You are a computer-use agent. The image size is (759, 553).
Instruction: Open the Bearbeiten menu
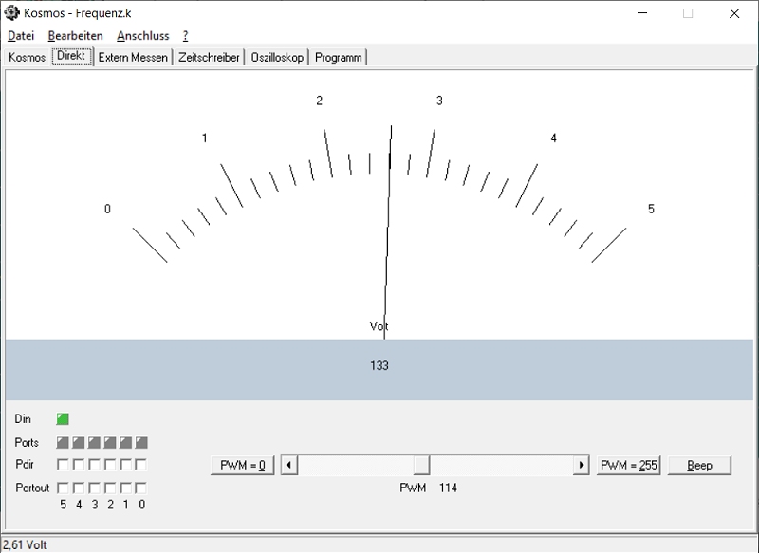point(75,36)
